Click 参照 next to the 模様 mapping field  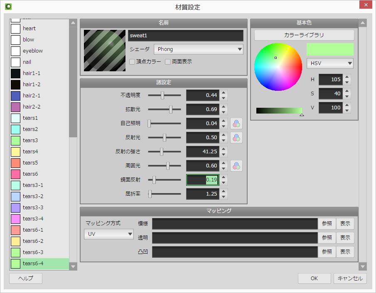pyautogui.click(x=327, y=223)
